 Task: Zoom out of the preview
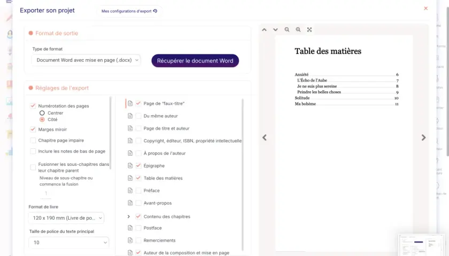(287, 30)
